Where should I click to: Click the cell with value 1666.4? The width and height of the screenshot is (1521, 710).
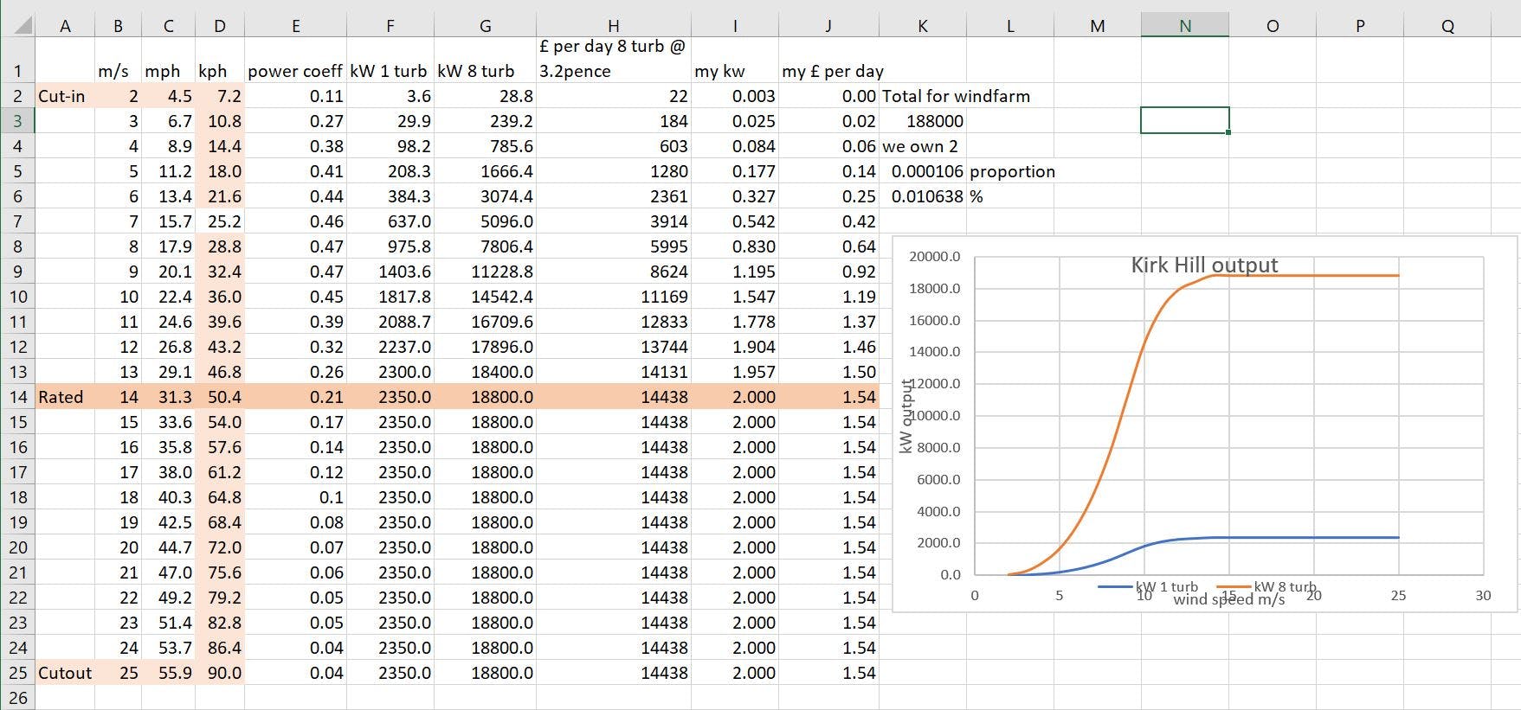486,171
